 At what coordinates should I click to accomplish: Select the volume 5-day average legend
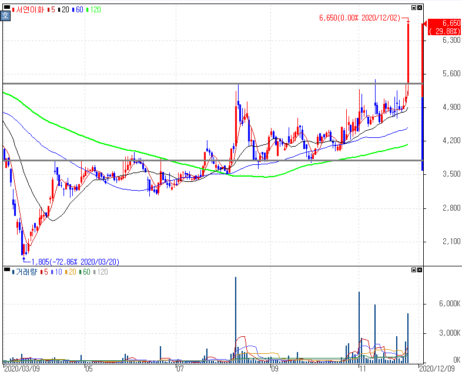point(44,272)
